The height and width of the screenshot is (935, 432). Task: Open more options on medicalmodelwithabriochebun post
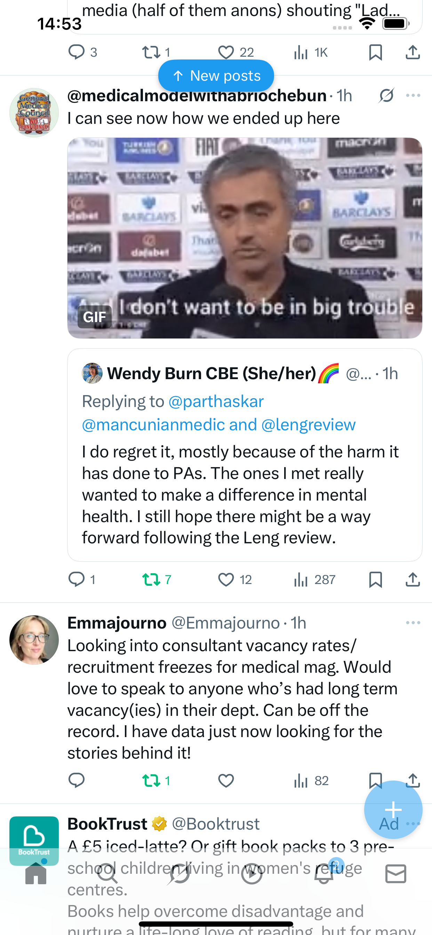(413, 96)
